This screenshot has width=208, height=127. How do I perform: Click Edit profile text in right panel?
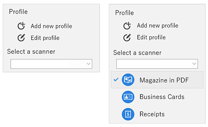pyautogui.click(x=151, y=37)
